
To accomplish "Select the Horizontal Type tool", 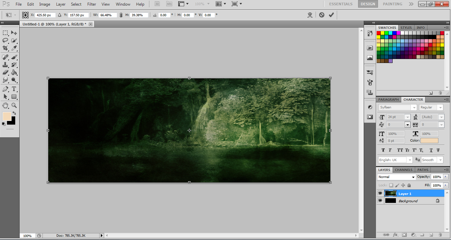I will pyautogui.click(x=14, y=89).
